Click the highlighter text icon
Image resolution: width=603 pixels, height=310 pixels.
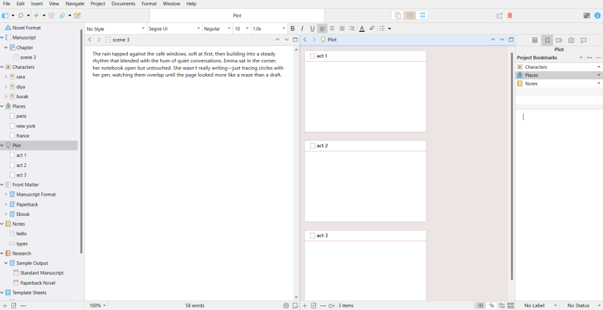pos(372,28)
